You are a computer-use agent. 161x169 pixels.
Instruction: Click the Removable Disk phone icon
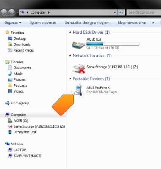coord(10,132)
